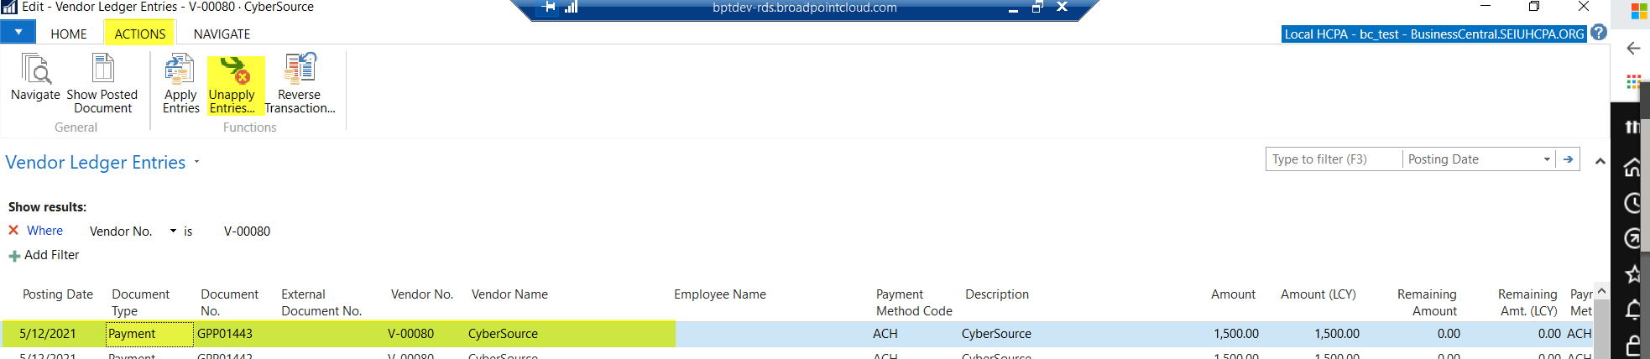
Task: Click the 1,500.00 Amount (LCY) cell in the first row
Action: tap(1337, 334)
